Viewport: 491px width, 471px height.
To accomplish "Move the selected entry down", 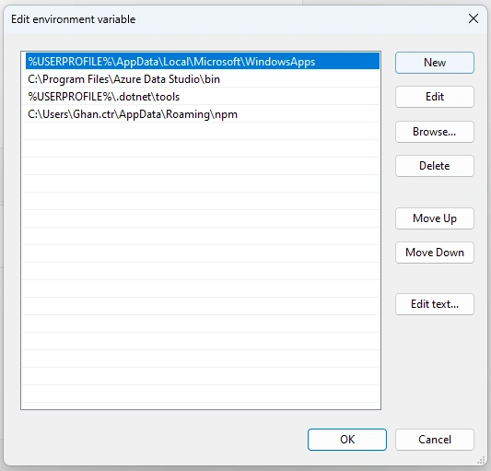I will click(x=435, y=253).
